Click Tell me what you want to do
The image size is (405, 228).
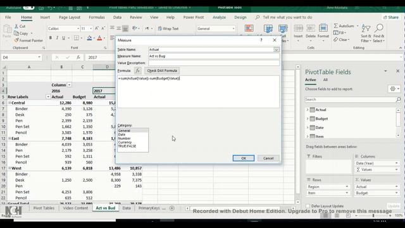[287, 17]
